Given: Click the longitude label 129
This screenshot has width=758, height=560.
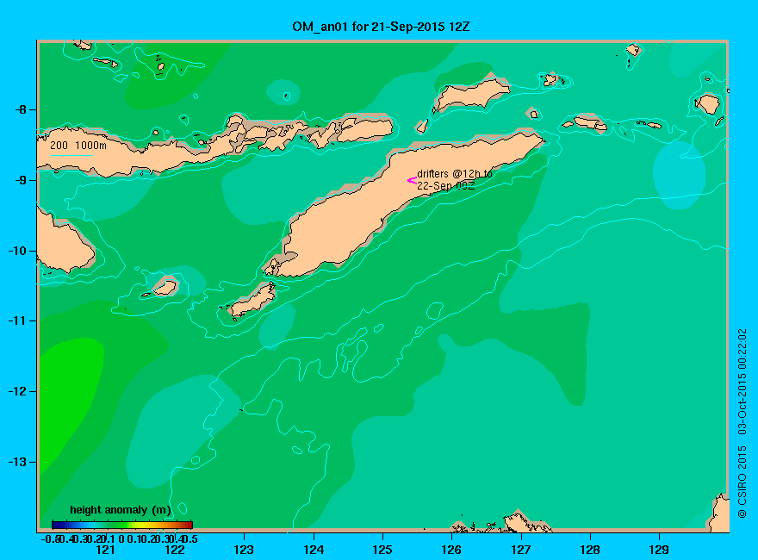Looking at the screenshot, I should 659,550.
